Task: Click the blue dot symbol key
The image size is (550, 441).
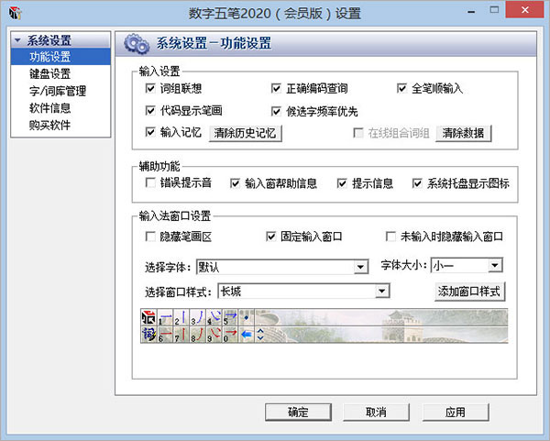Action: point(247,317)
